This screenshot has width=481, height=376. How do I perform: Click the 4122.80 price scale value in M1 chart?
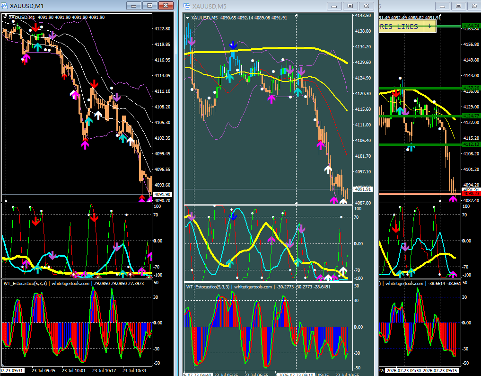coord(163,28)
